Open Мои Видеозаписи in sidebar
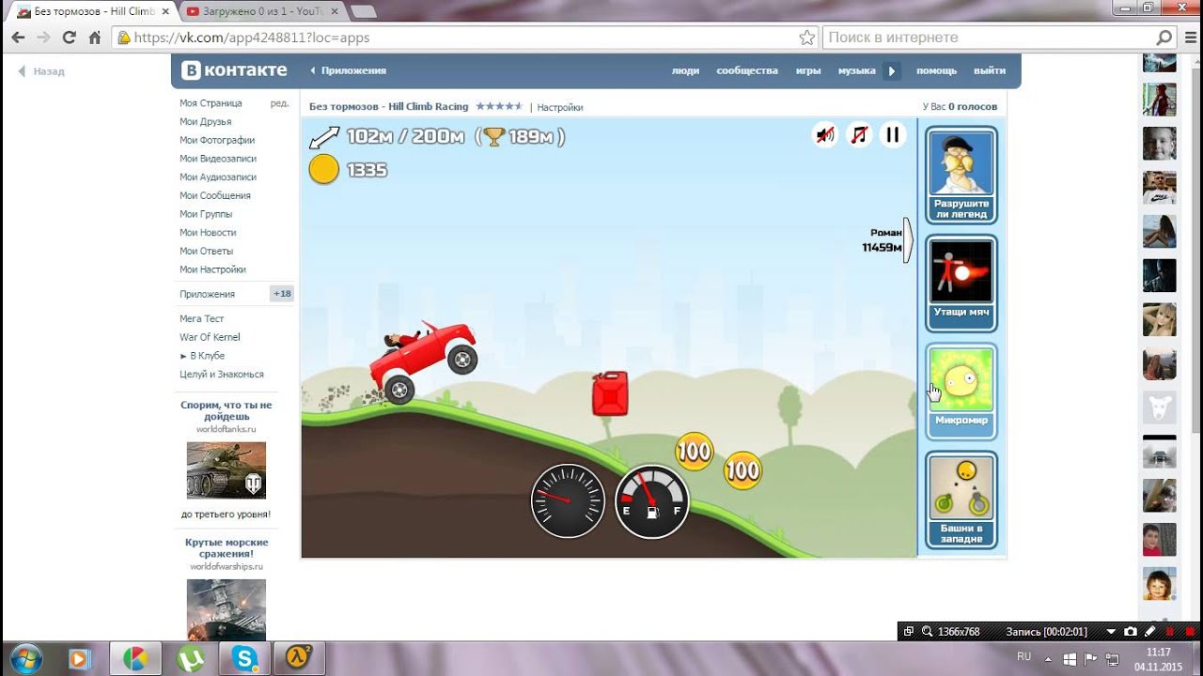The width and height of the screenshot is (1203, 676). (218, 159)
